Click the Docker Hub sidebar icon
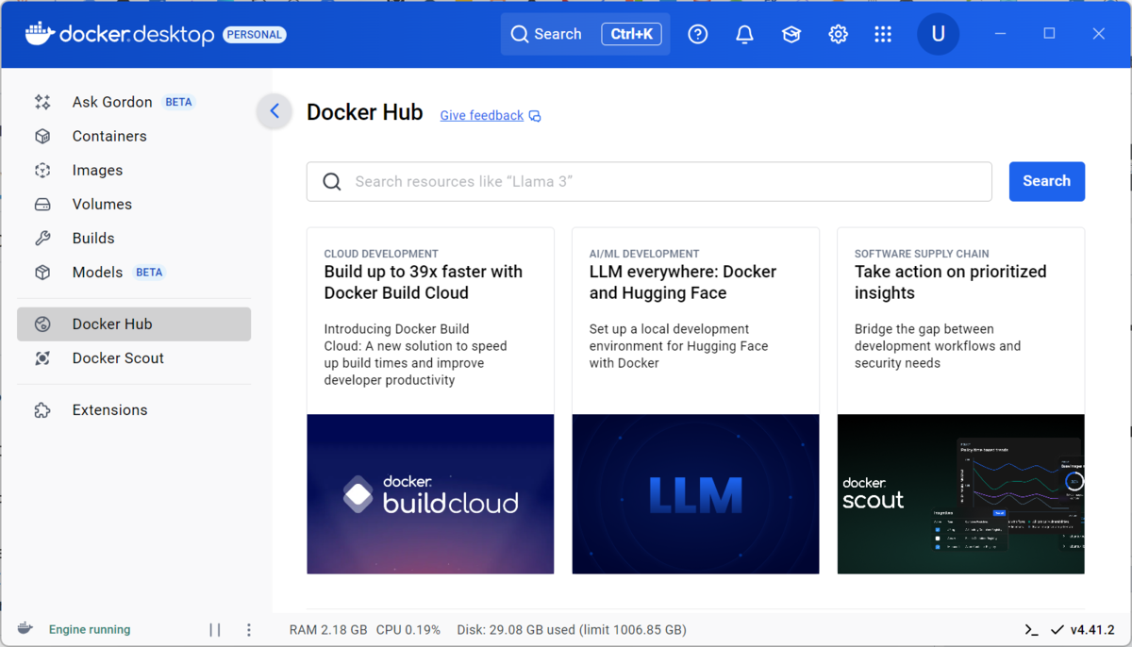This screenshot has width=1132, height=647. pyautogui.click(x=42, y=323)
